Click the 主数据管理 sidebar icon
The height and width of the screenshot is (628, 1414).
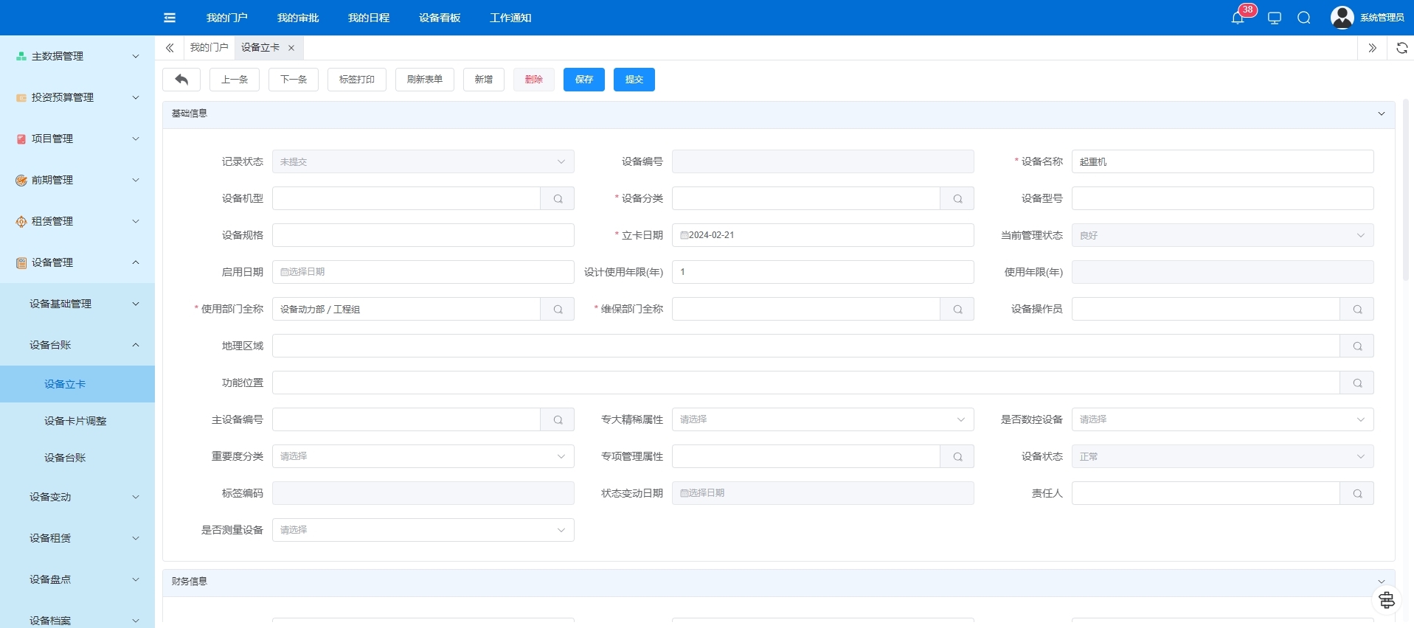click(21, 56)
